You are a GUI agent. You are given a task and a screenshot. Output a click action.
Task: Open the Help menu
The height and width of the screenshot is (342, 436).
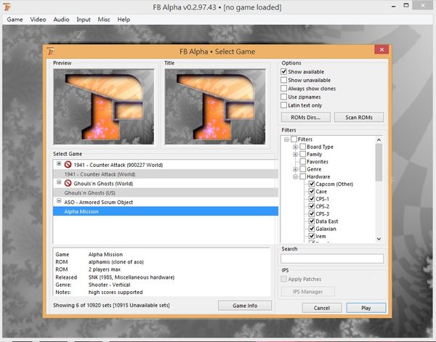(124, 20)
